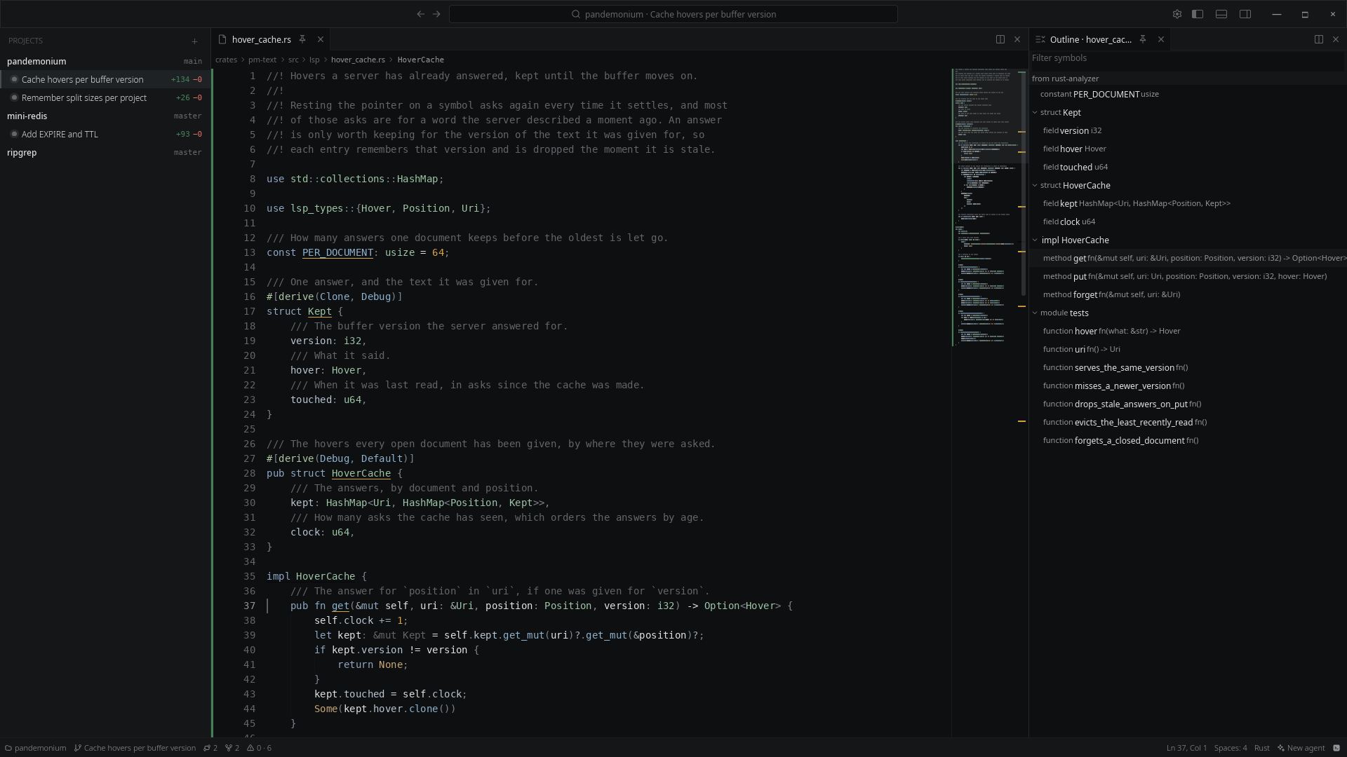Screen dimensions: 1347x757
Task: Jump to method get in outline
Action: (x=1187, y=258)
